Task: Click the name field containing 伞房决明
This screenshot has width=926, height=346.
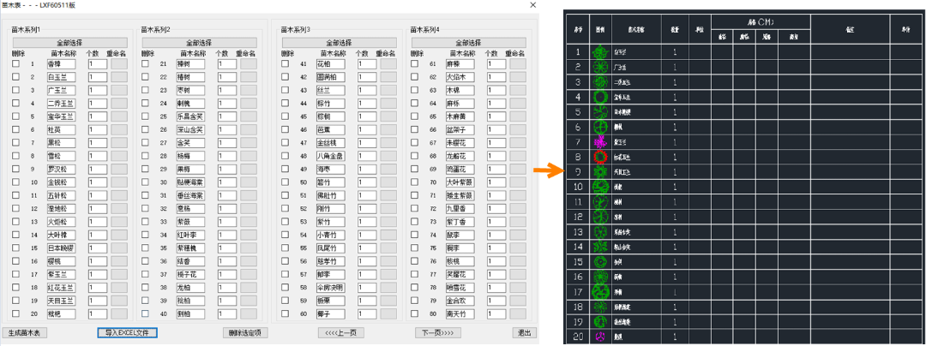Action: (x=331, y=287)
